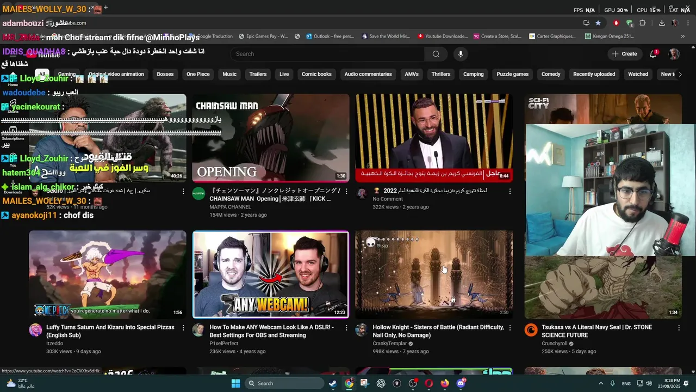
Task: Open P1xelPerfect channel link
Action: 224,344
